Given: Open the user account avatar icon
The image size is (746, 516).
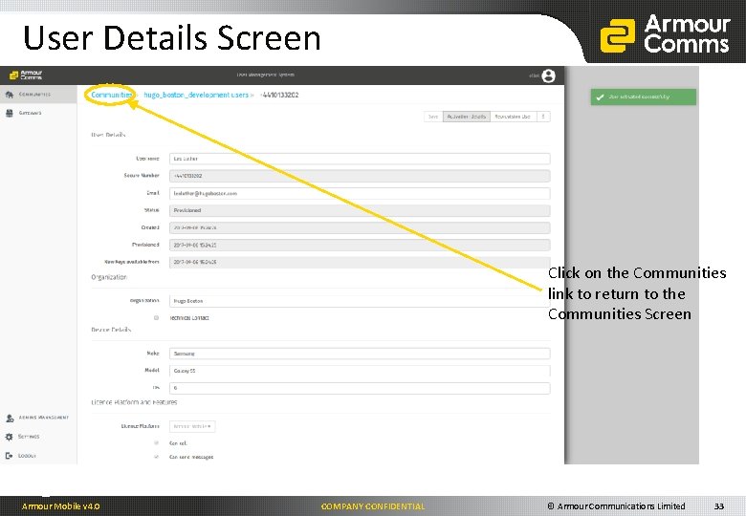Looking at the screenshot, I should click(x=548, y=75).
